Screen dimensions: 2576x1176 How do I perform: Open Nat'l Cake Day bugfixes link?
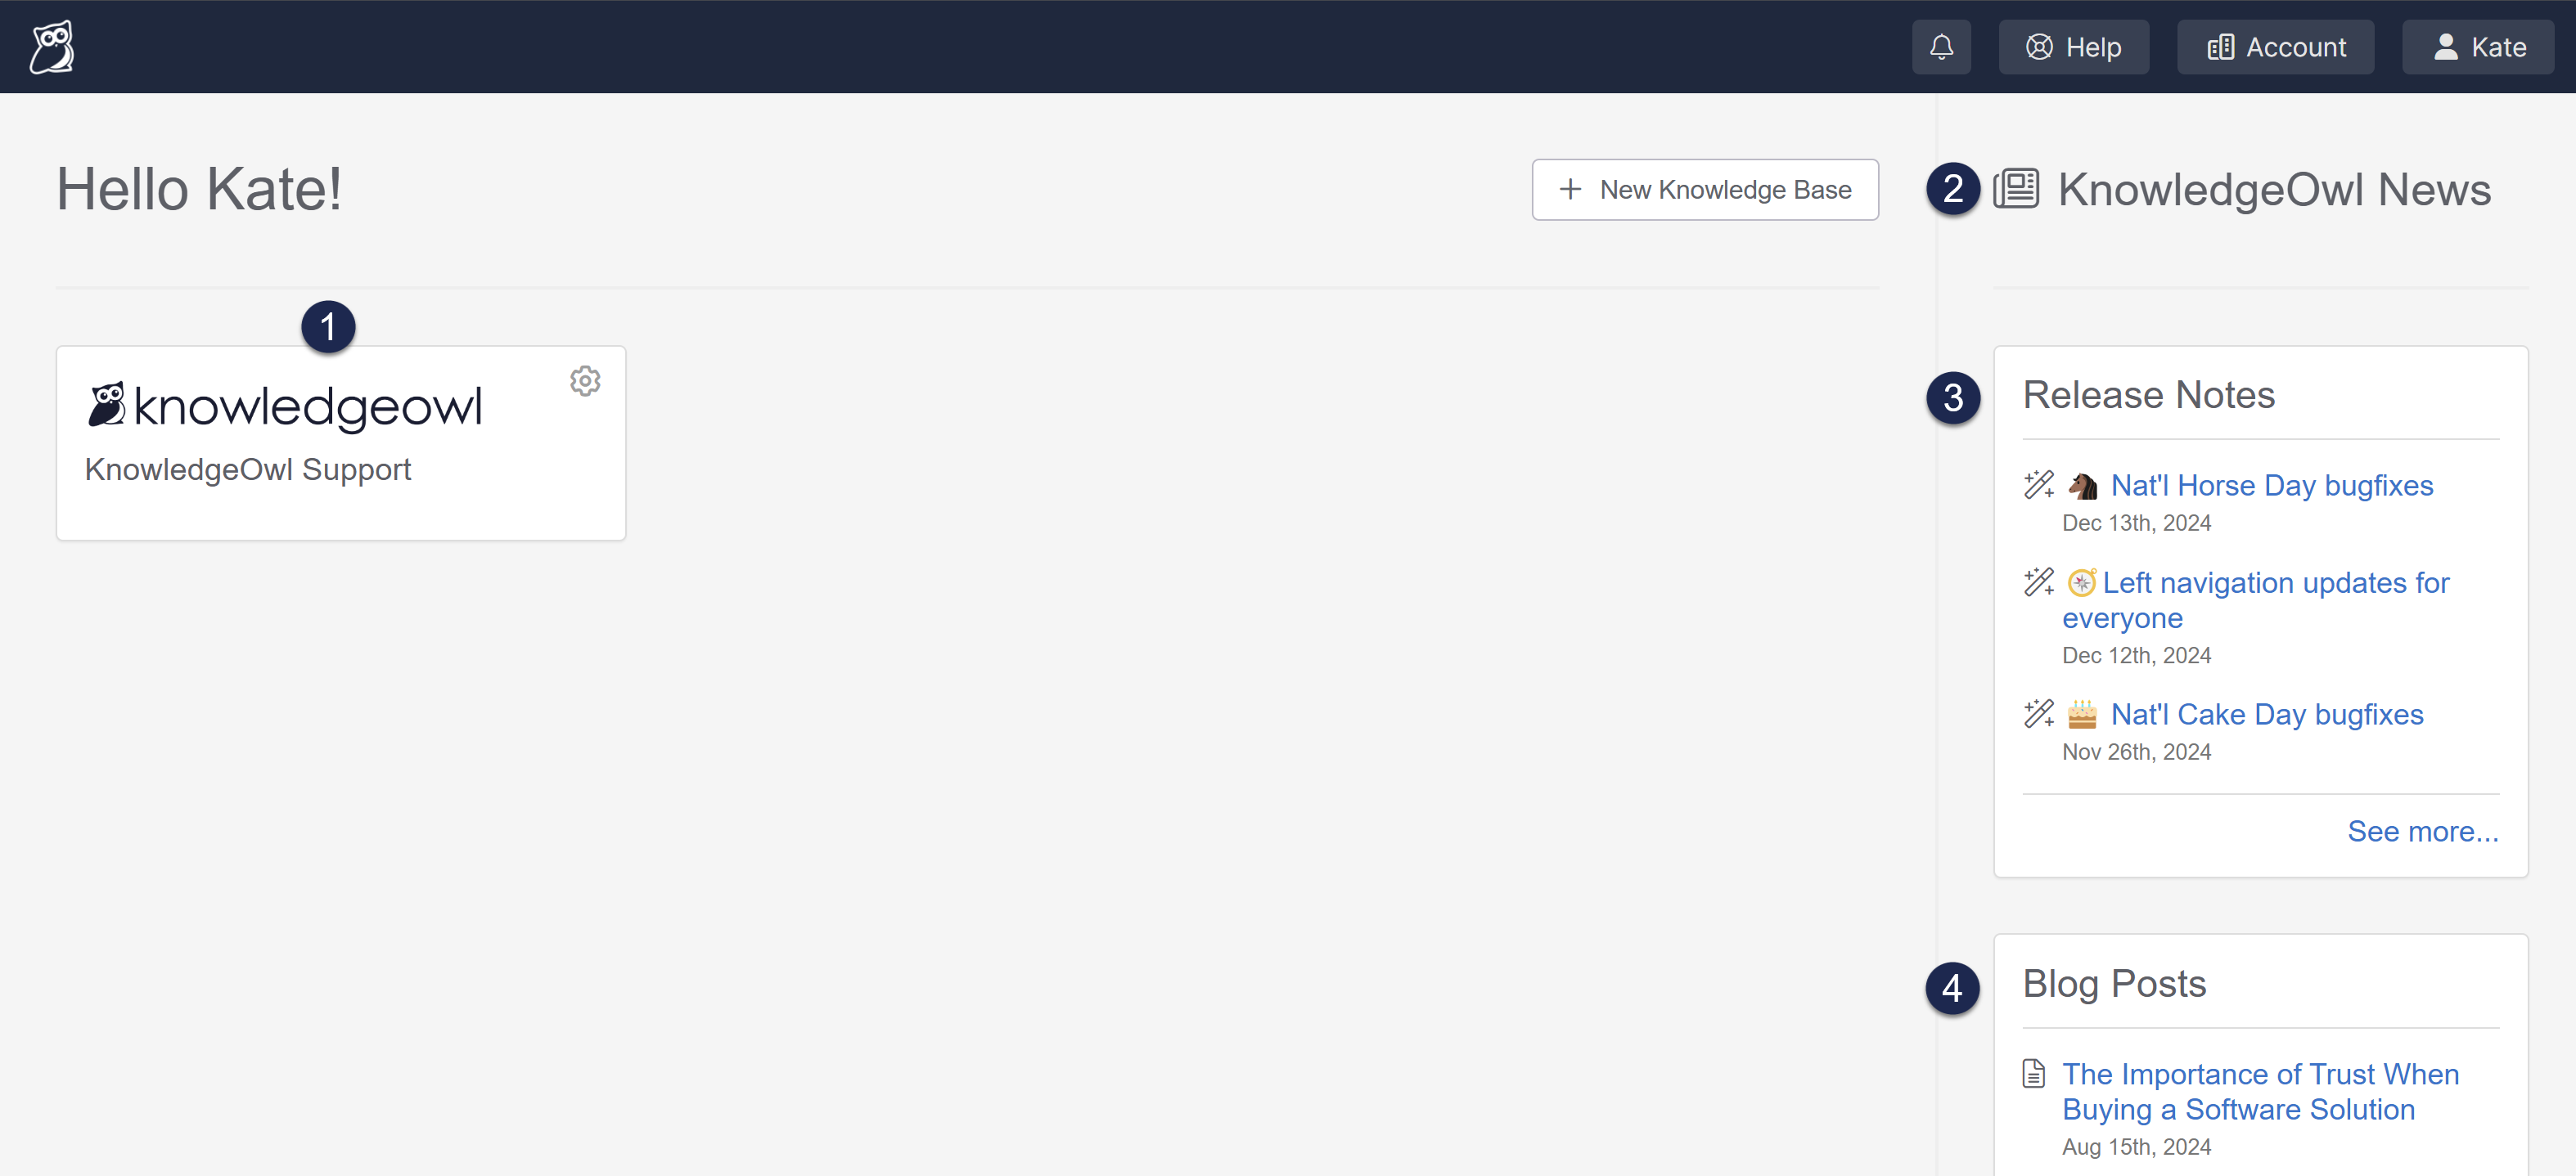click(x=2266, y=715)
